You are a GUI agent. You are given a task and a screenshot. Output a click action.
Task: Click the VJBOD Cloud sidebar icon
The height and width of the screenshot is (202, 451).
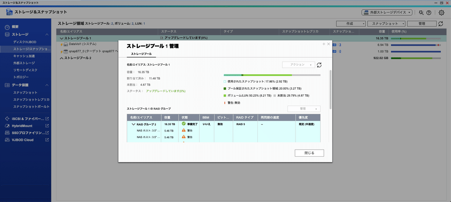[7, 140]
